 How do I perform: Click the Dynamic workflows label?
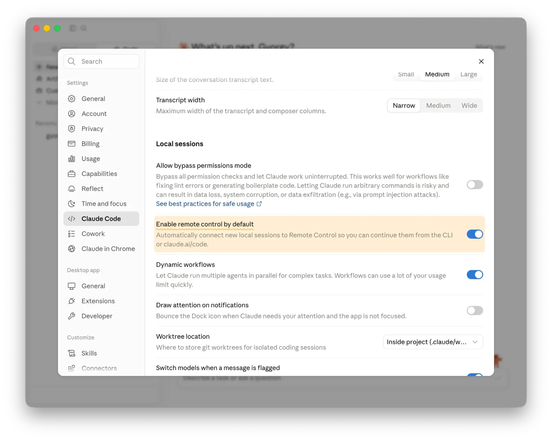[x=185, y=265]
